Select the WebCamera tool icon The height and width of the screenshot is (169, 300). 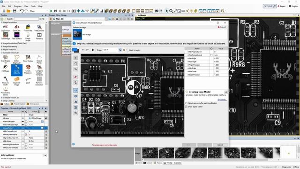point(39,28)
